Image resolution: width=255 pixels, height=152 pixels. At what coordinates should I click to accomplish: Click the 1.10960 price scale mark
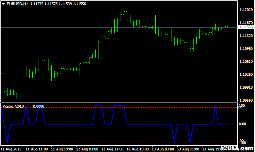click(x=246, y=49)
